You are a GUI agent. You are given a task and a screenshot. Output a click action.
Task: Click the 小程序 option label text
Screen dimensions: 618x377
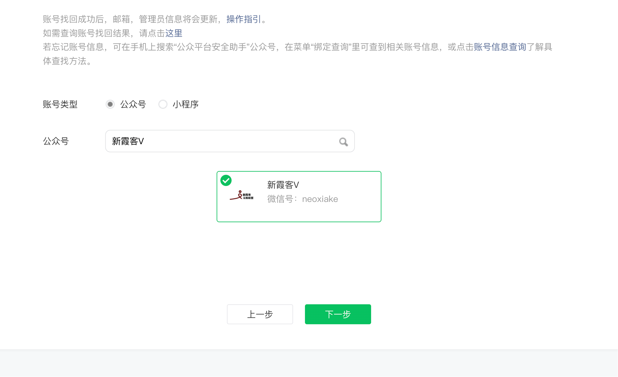coord(185,104)
